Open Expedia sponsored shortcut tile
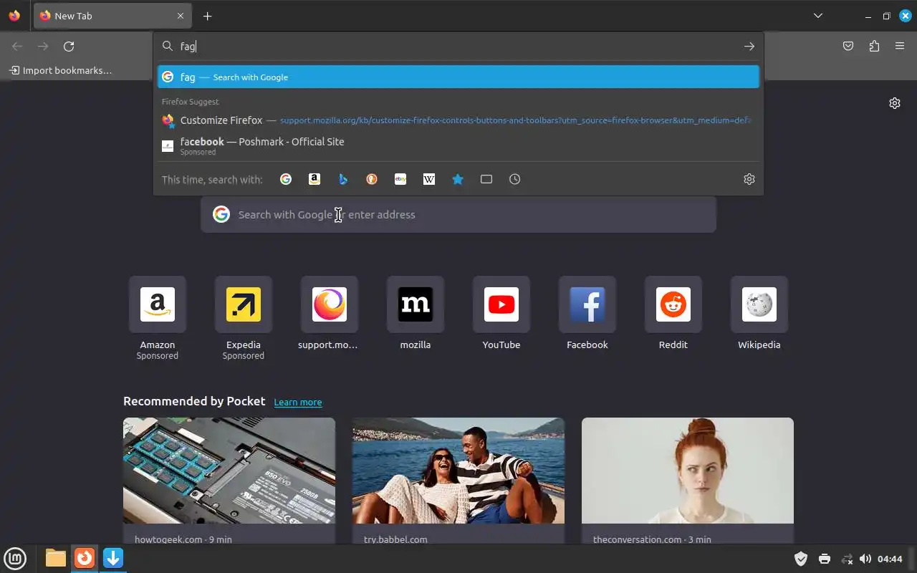This screenshot has height=573, width=917. (x=244, y=304)
